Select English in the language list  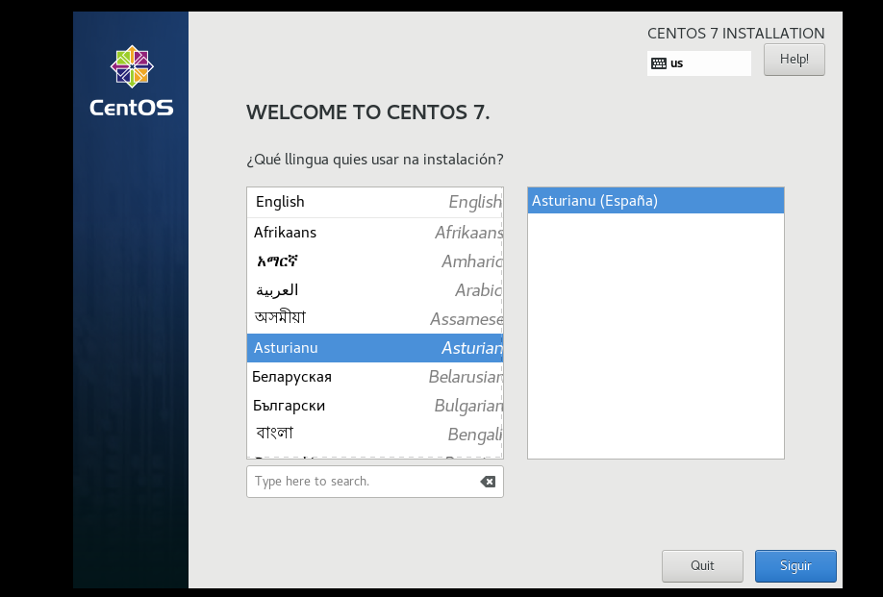[x=375, y=202]
